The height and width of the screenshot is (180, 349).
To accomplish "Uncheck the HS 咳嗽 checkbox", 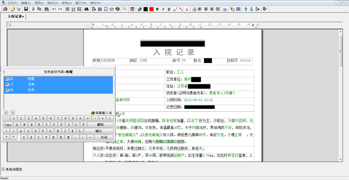I will (x=7, y=79).
